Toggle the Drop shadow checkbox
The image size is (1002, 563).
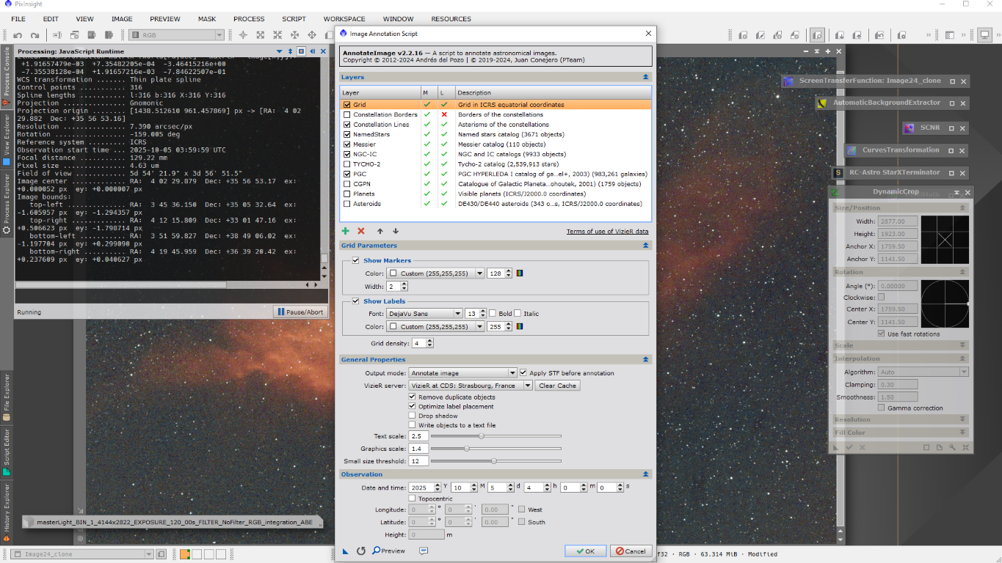[x=412, y=416]
